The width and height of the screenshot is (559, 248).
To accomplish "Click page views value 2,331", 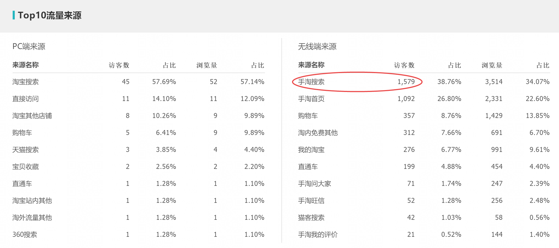I will tap(494, 99).
